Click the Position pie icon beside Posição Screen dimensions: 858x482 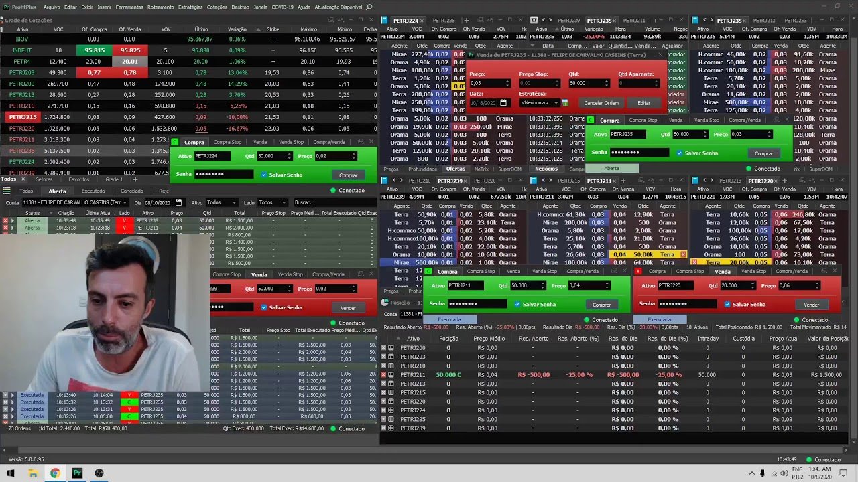(x=385, y=303)
